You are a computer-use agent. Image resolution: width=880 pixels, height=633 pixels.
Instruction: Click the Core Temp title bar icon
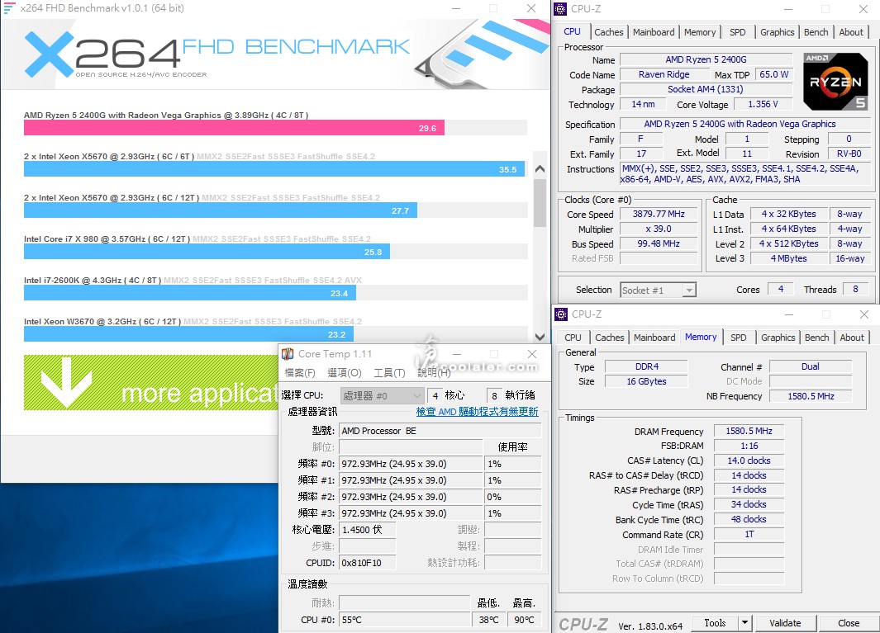(288, 354)
